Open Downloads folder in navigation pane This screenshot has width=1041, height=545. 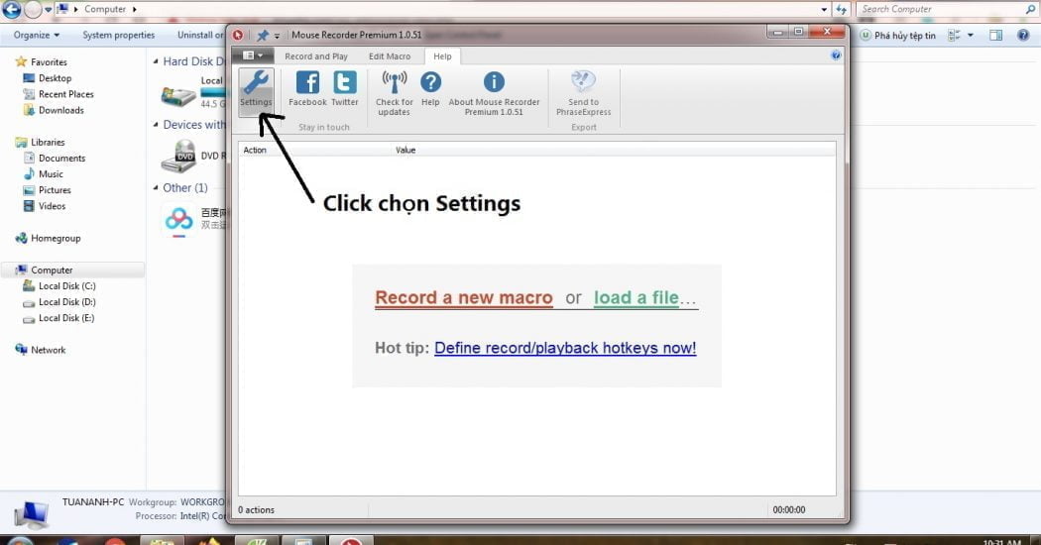(x=61, y=110)
